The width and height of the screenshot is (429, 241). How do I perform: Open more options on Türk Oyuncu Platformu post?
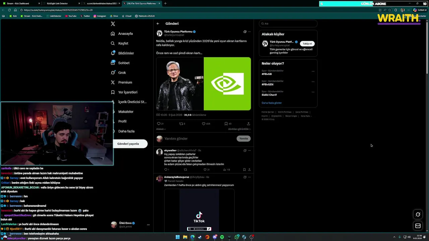pos(249,32)
